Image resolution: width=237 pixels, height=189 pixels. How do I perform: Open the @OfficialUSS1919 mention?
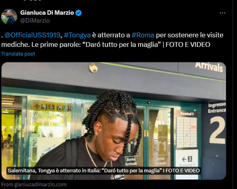32,35
